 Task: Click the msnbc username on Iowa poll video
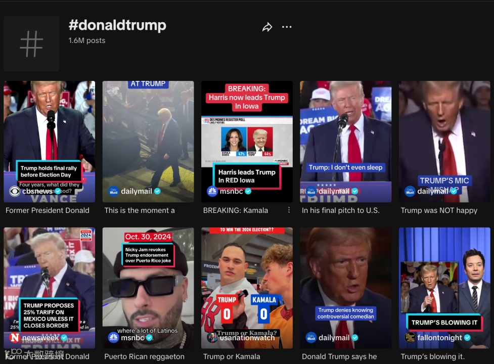tap(231, 191)
